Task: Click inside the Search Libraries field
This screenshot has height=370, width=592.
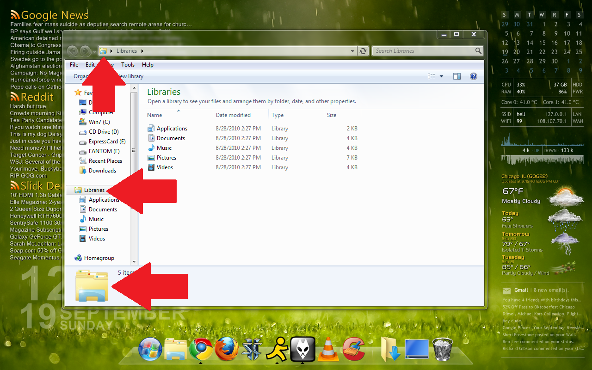Action: point(425,51)
